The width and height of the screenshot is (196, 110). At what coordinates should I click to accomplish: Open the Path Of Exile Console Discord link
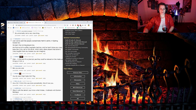point(75,44)
